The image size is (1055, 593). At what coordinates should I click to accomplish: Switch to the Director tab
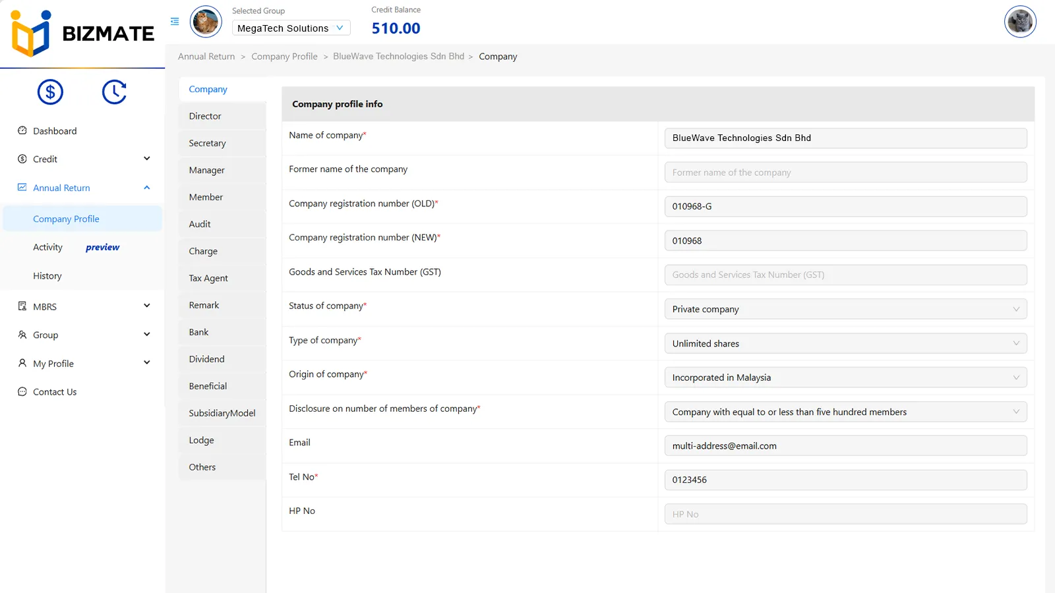[x=205, y=116]
